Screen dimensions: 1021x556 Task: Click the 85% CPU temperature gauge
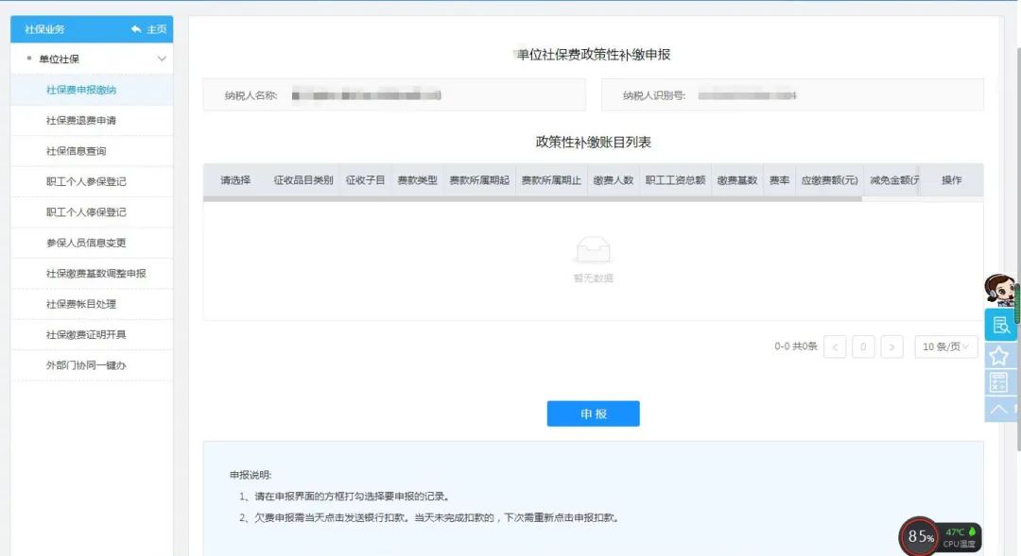(918, 535)
